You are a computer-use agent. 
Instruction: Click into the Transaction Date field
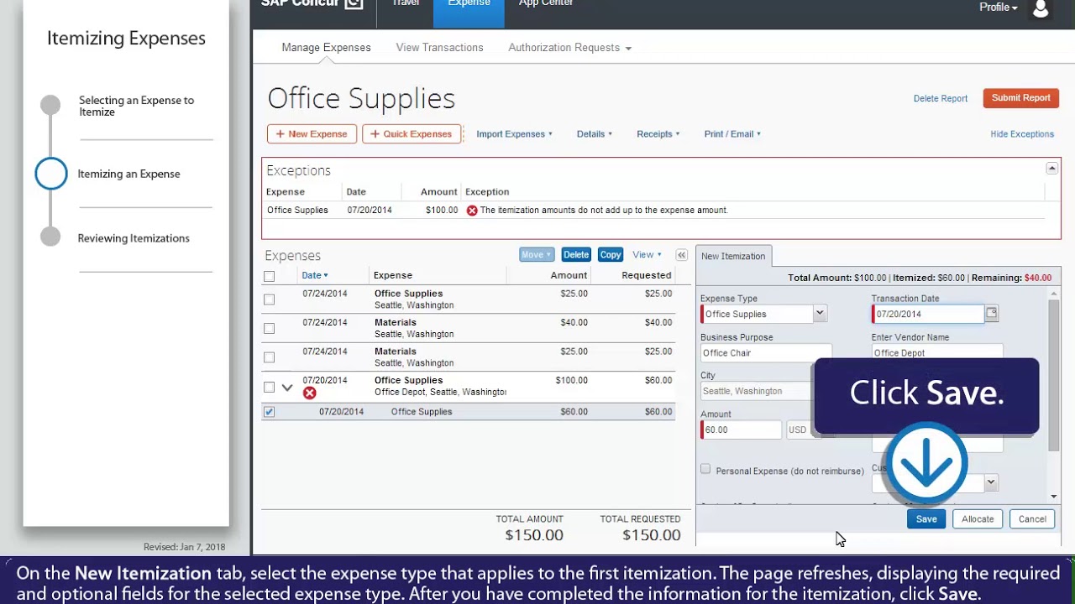coord(928,314)
